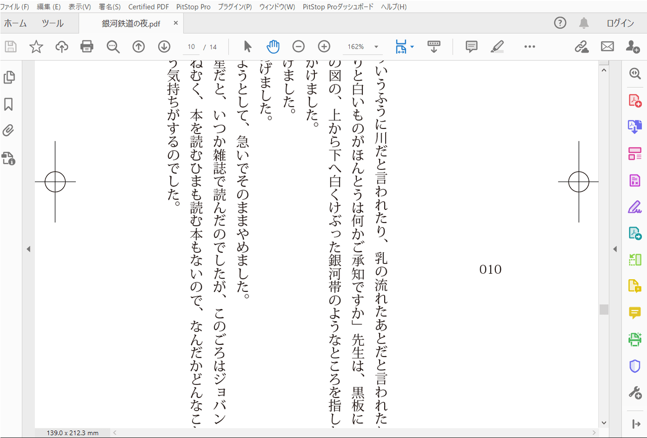Open the bookmarks panel
Image resolution: width=647 pixels, height=438 pixels.
(x=9, y=104)
